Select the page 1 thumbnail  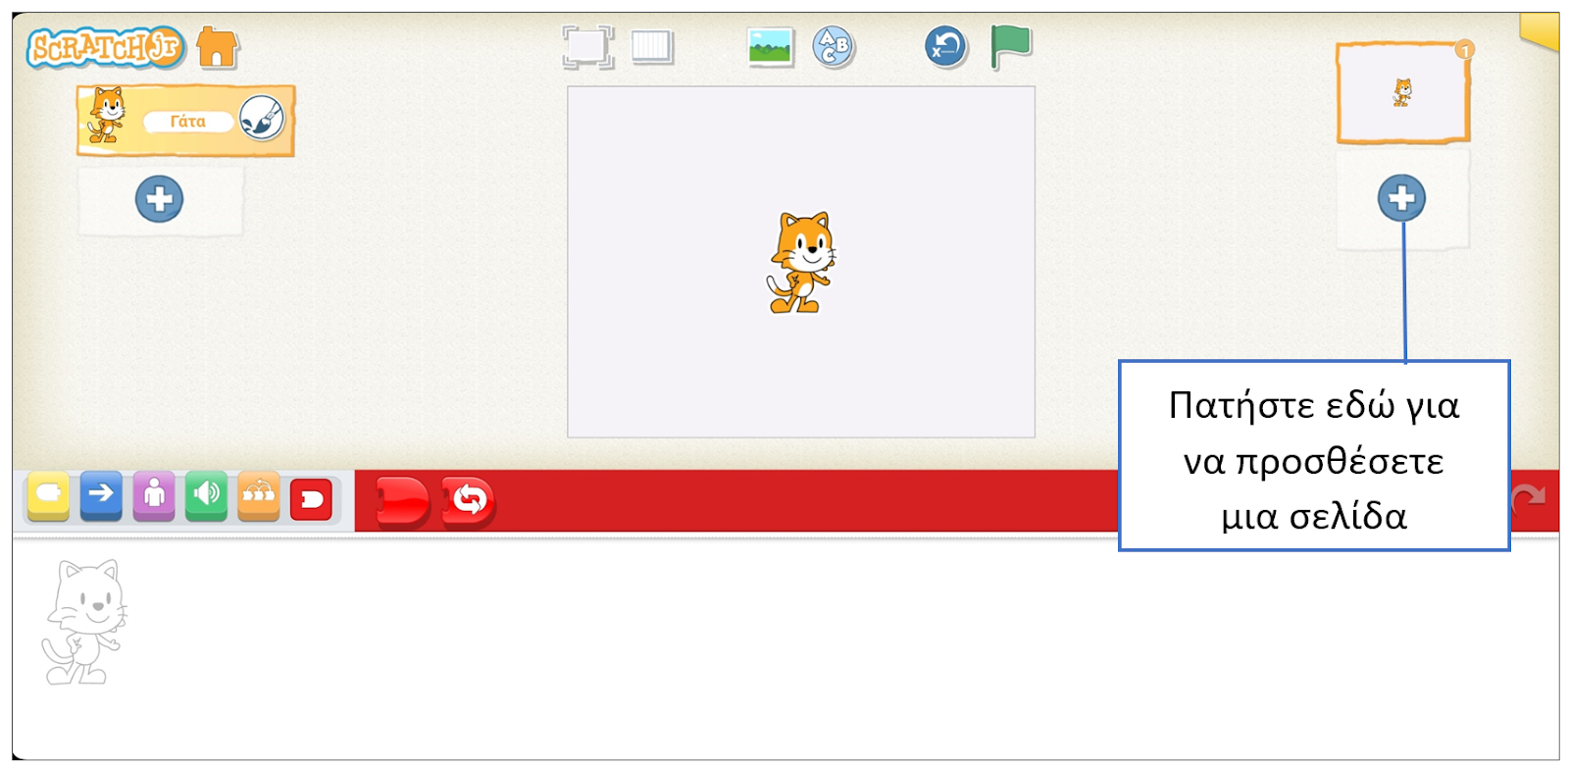[x=1403, y=93]
